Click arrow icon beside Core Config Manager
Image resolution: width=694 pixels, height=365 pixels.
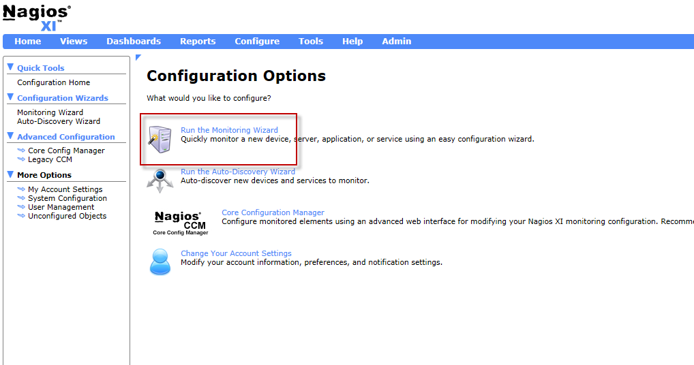(x=21, y=150)
